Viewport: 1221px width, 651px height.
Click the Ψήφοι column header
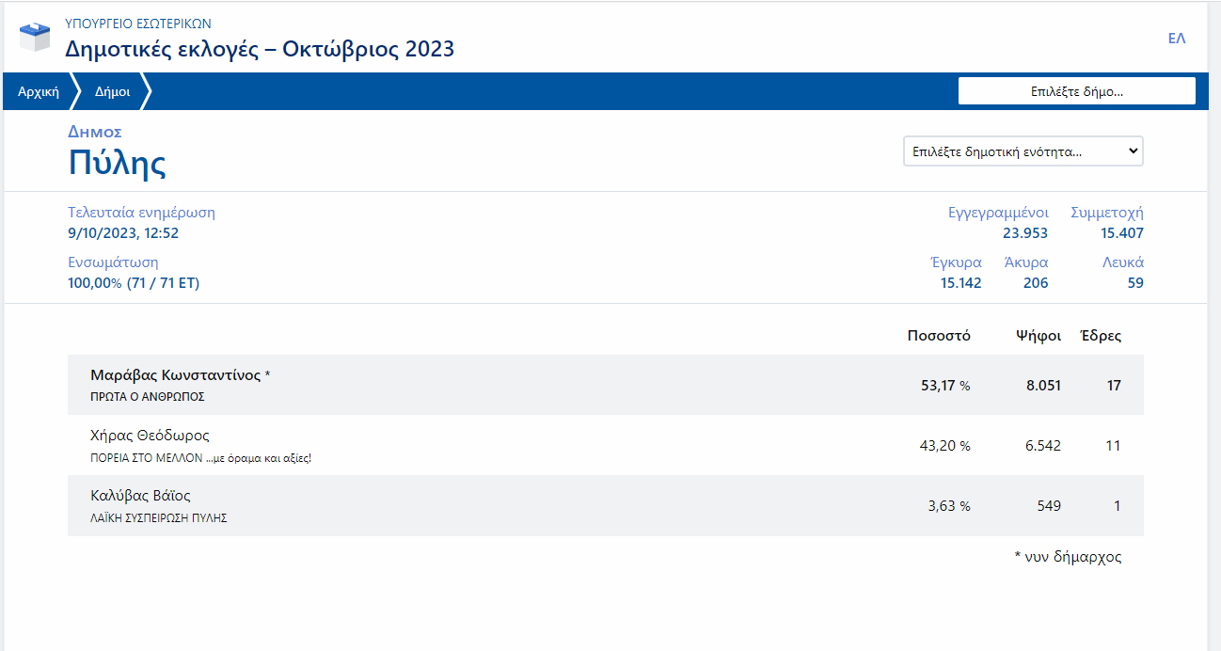(x=1039, y=336)
